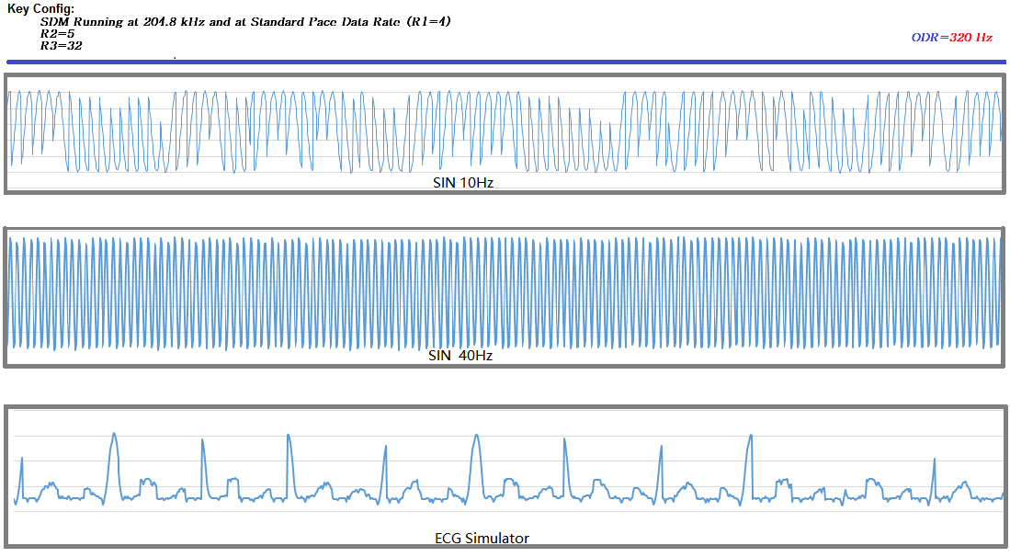Image resolution: width=1010 pixels, height=557 pixels.
Task: Click the SIN 40Hz waveform plot
Action: (x=505, y=297)
